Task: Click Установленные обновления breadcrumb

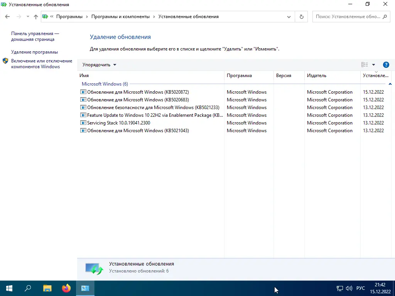Action: coord(188,17)
